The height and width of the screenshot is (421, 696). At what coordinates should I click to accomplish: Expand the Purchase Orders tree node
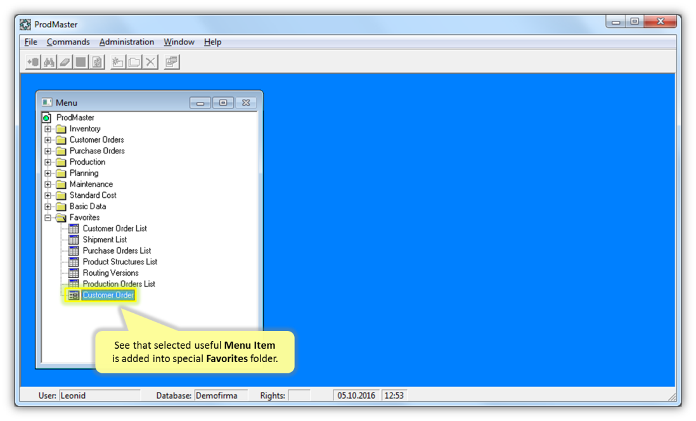(48, 151)
